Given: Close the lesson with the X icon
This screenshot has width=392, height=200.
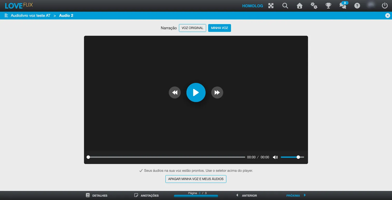Looking at the screenshot, I should coord(388,16).
